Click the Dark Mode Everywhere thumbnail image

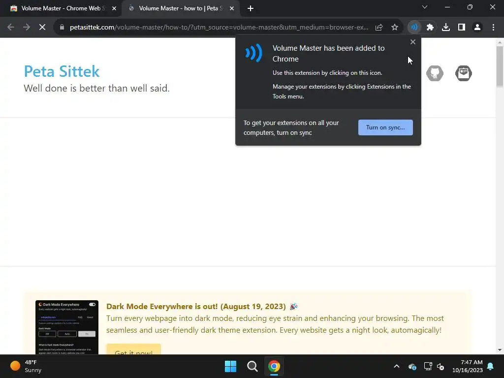pos(67,327)
